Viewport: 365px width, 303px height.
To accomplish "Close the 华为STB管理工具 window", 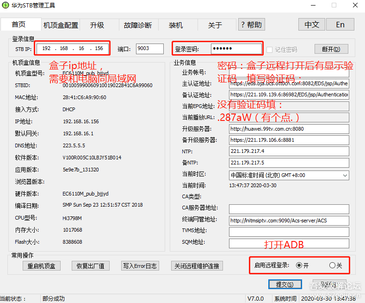I will pos(355,5).
